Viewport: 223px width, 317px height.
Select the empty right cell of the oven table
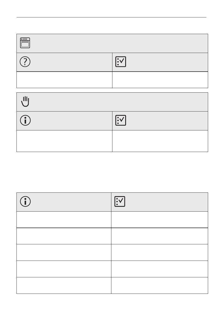[160, 80]
